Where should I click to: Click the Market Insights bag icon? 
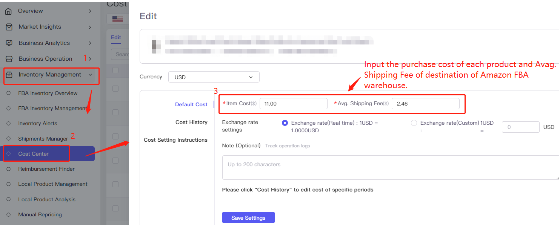(x=9, y=27)
